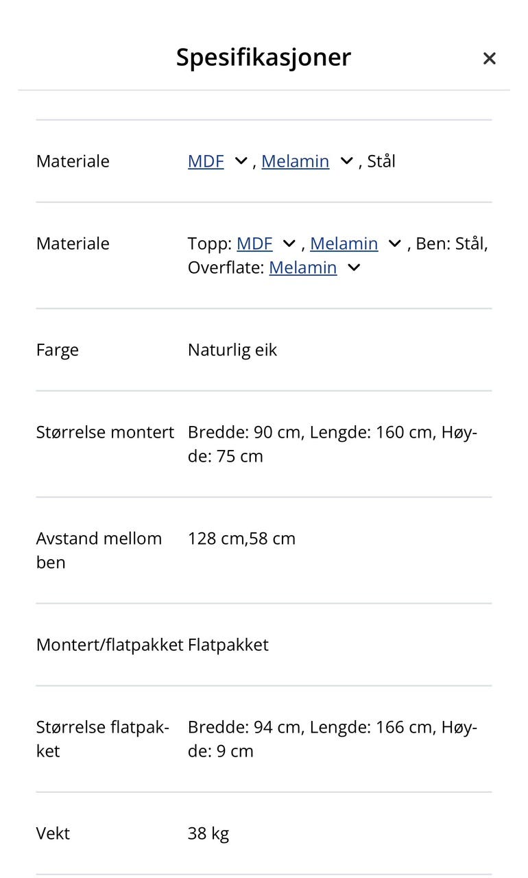Click the 'Farge' row label
Image resolution: width=528 pixels, height=878 pixels.
pyautogui.click(x=58, y=350)
